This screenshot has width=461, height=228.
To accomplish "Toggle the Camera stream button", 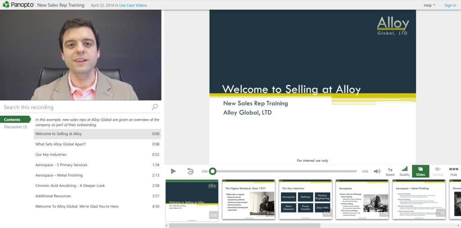I will tap(438, 171).
